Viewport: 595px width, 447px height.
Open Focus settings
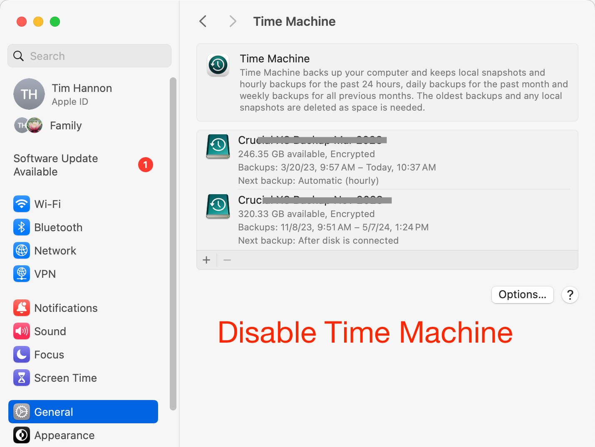click(49, 354)
